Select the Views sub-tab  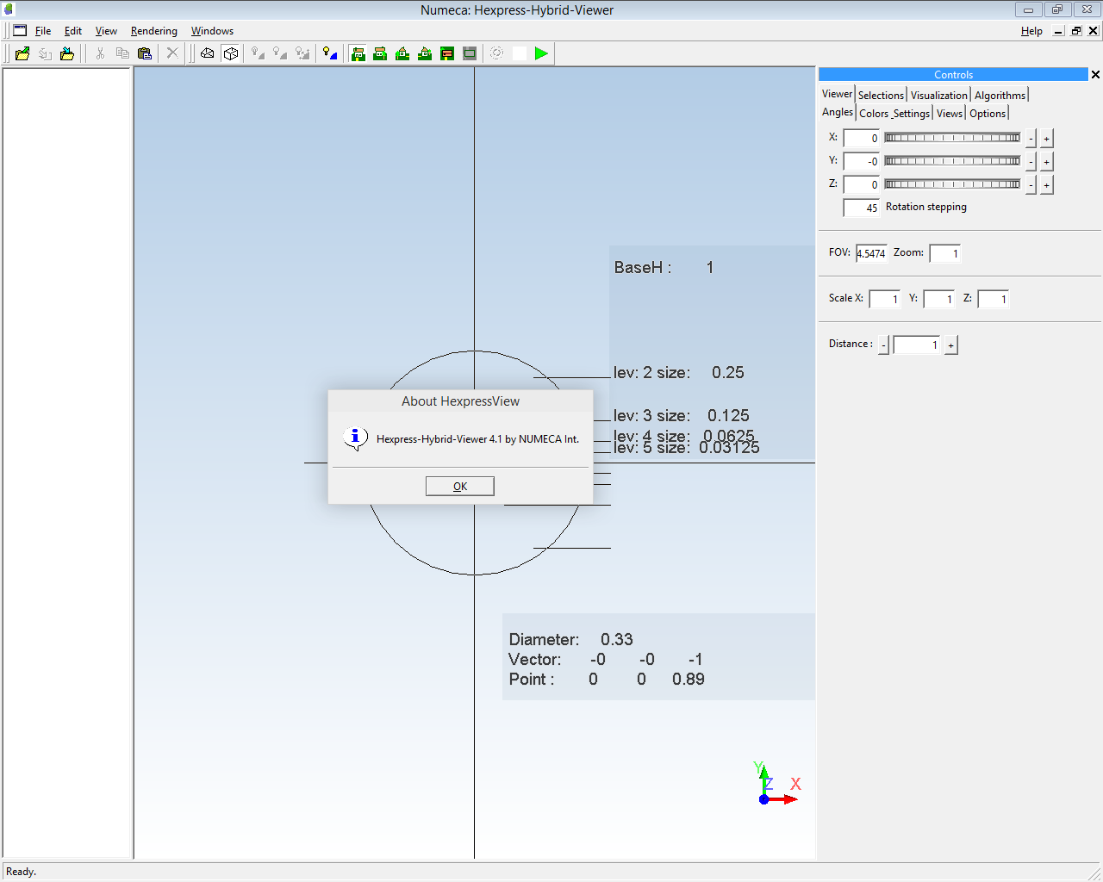click(950, 114)
